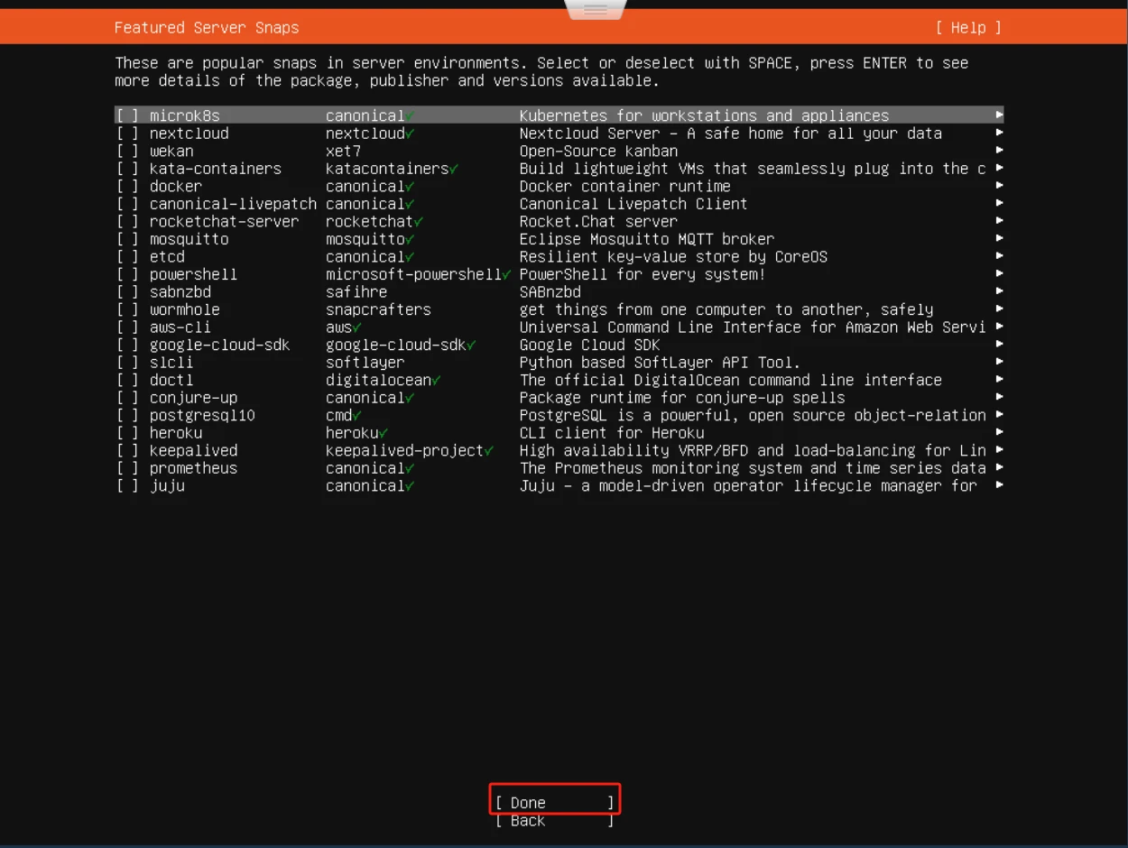The image size is (1128, 848).
Task: Click the 'Rocket.Chat server' description
Action: [x=598, y=221]
